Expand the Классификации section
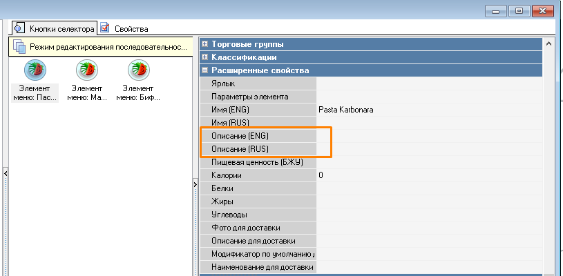This screenshot has width=563, height=276. tap(205, 57)
